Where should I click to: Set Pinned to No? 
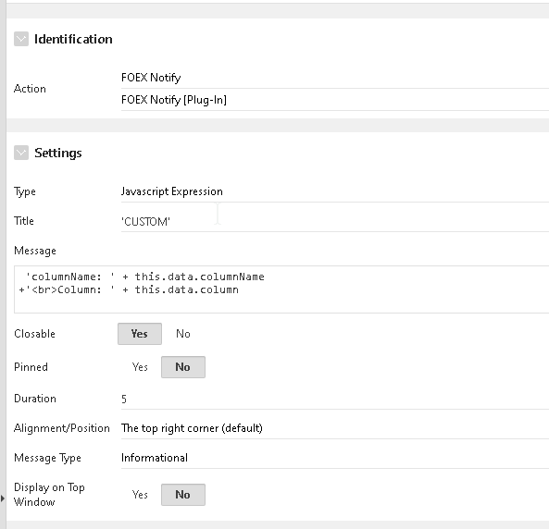tap(183, 367)
